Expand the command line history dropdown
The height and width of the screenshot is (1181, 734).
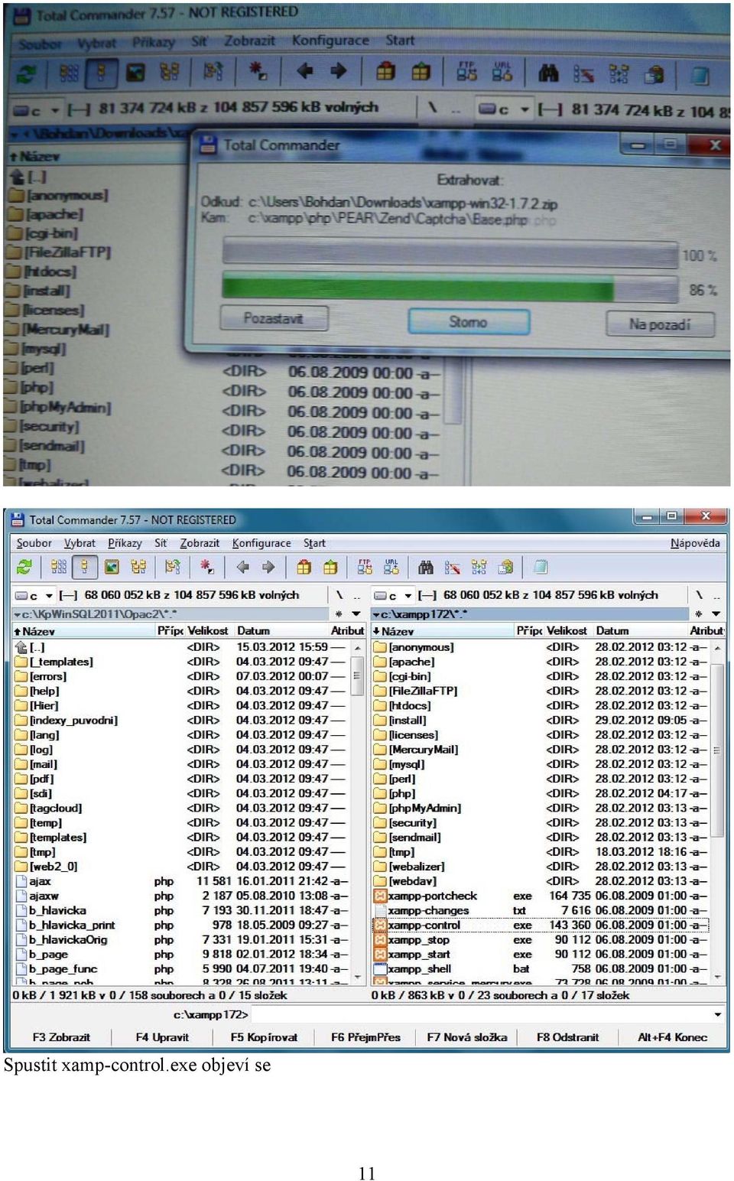717,1014
